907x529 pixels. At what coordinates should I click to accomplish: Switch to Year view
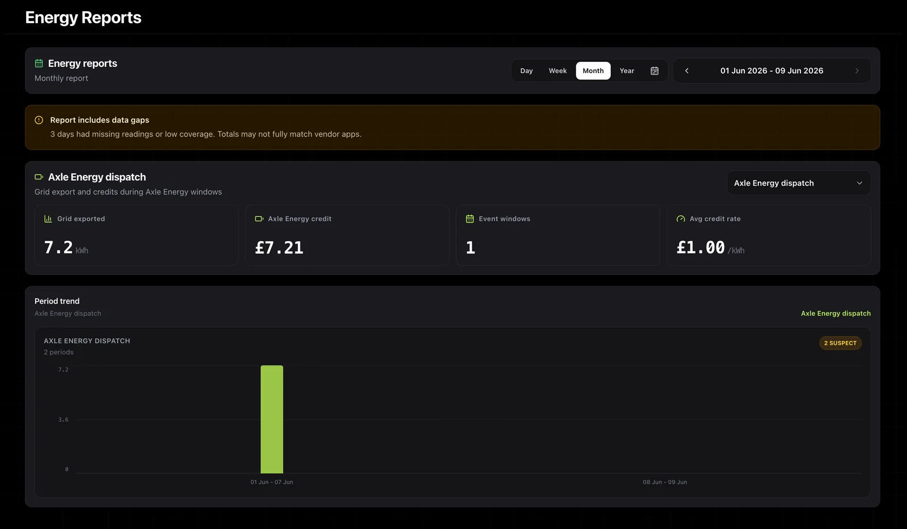point(627,71)
